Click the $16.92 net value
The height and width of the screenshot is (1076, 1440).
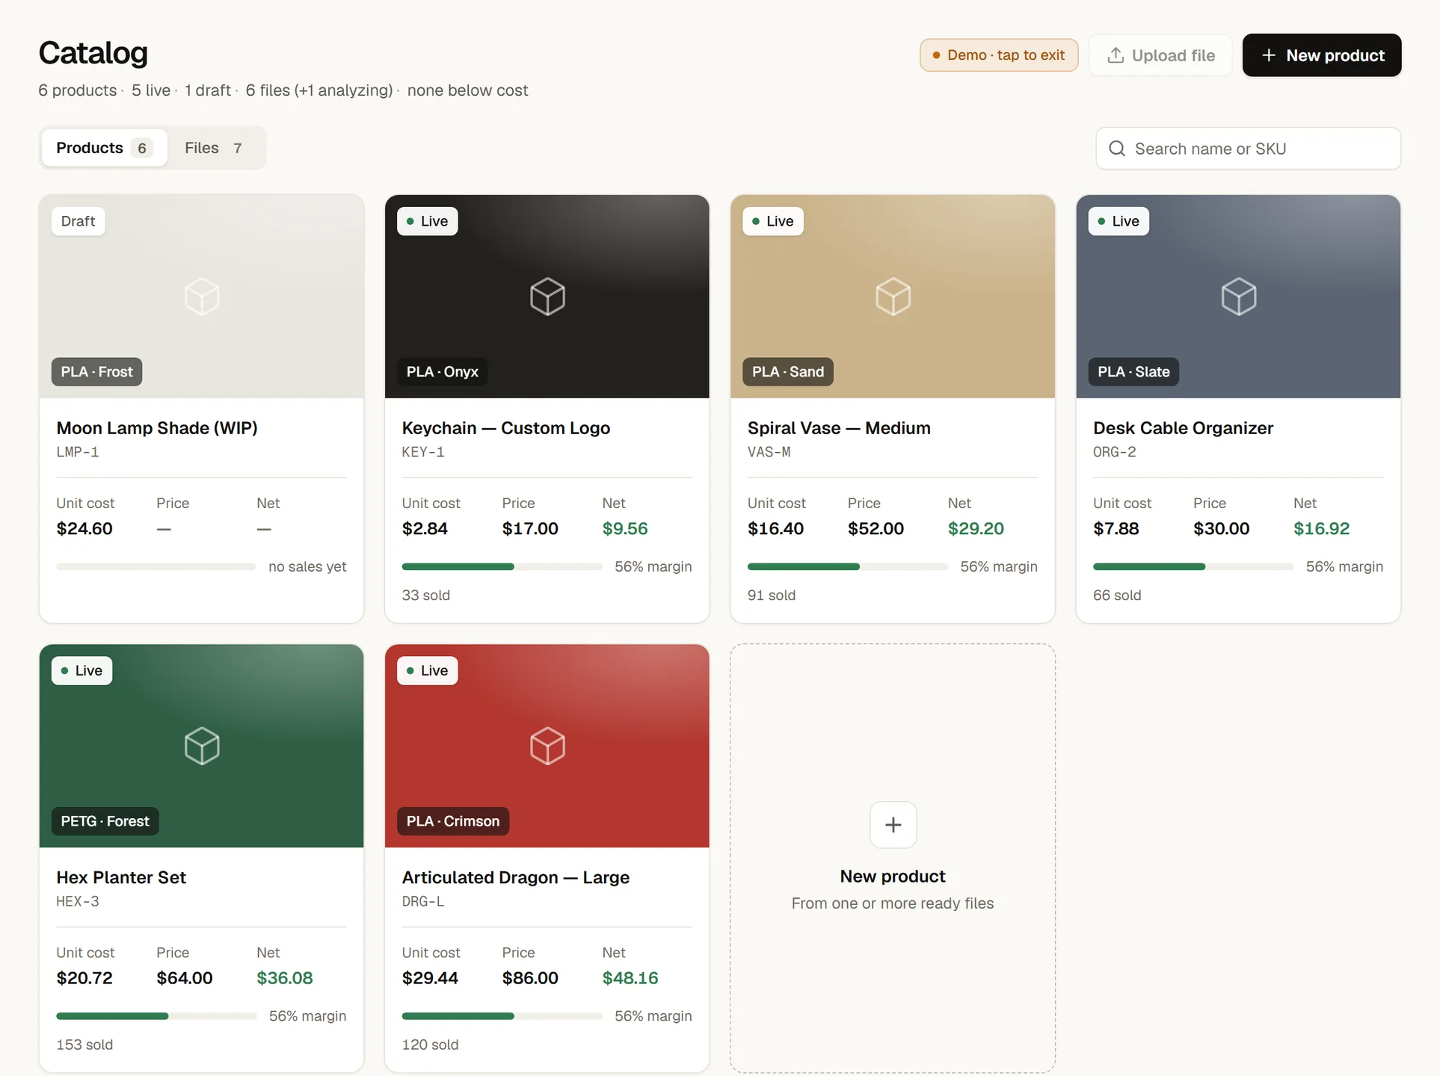(x=1321, y=528)
